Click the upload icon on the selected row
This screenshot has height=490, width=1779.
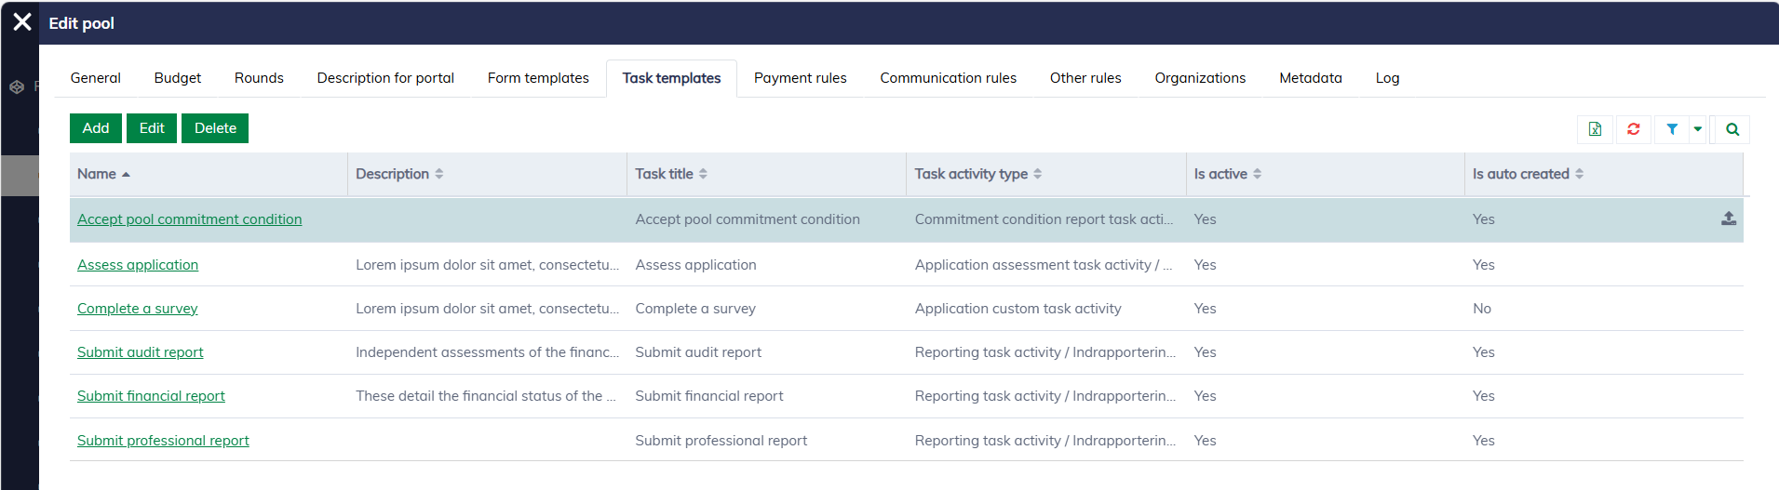tap(1728, 219)
